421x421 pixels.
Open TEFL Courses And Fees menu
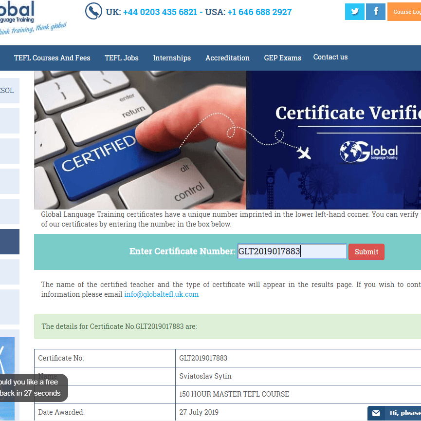coord(52,58)
